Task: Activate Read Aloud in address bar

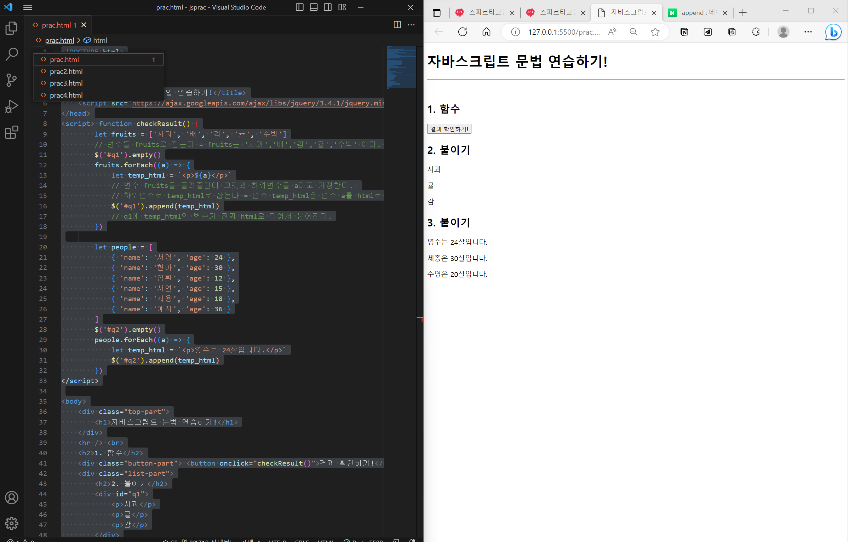Action: (x=612, y=32)
